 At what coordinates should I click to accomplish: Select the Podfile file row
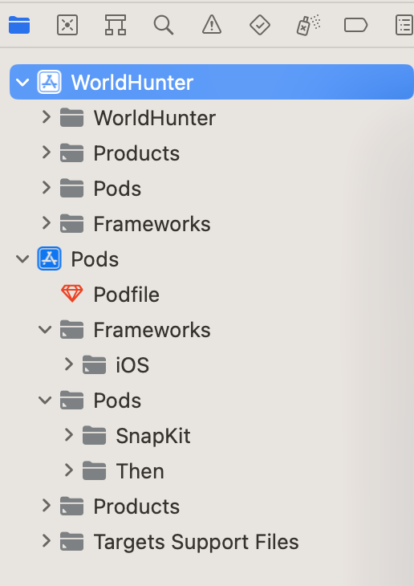212,294
